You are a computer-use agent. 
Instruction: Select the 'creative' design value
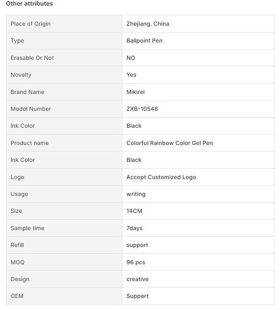[x=138, y=279]
